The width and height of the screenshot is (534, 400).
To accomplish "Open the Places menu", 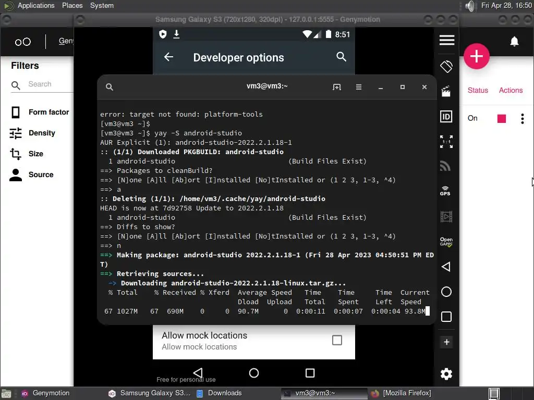I will (x=72, y=5).
